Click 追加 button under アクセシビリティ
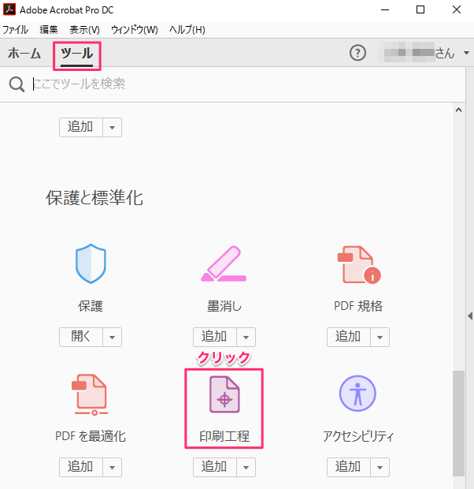Screen dimensions: 474x489 349,467
